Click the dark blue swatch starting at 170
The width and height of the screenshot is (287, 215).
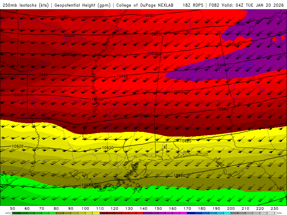[x=191, y=213]
